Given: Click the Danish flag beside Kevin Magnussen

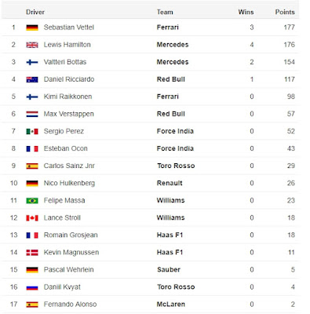Looking at the screenshot, I should (32, 253).
